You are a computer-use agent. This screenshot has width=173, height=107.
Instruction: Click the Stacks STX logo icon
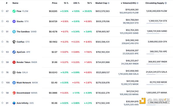click(14, 21)
